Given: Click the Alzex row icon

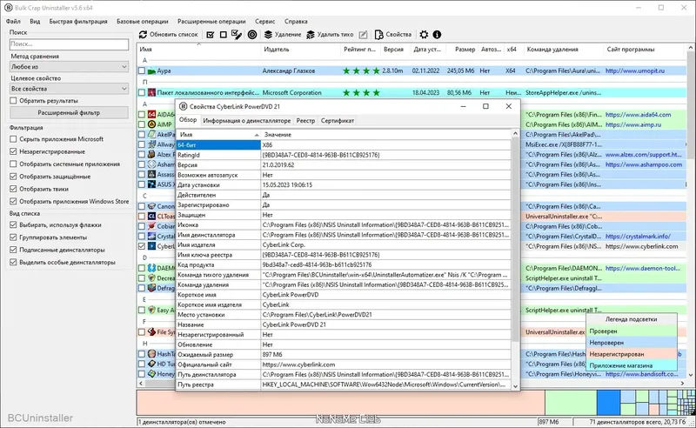Looking at the screenshot, I should point(151,154).
